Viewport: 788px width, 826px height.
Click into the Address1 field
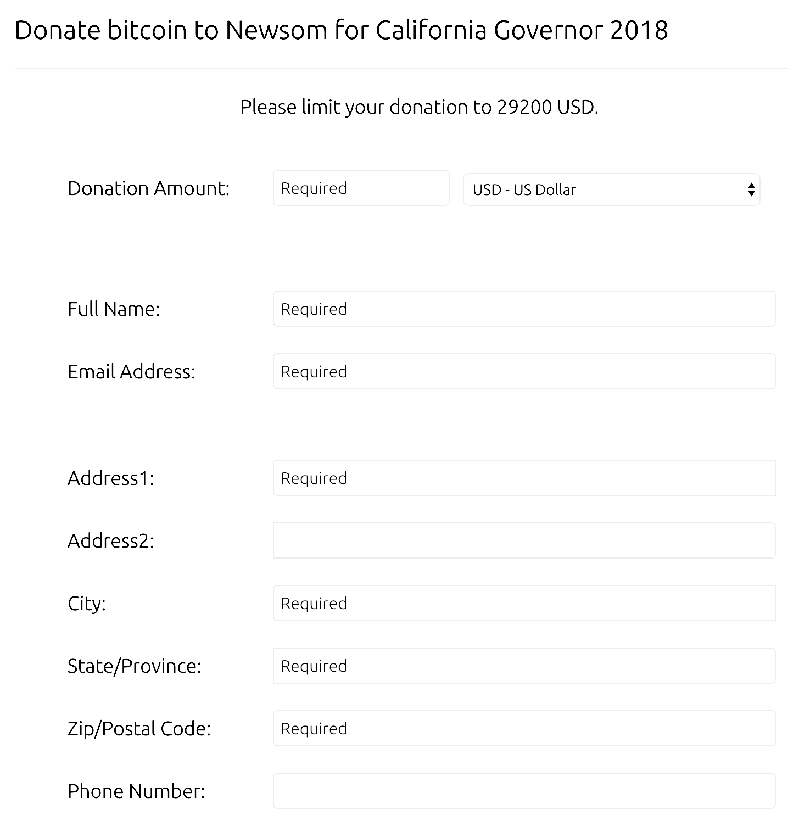pos(524,478)
